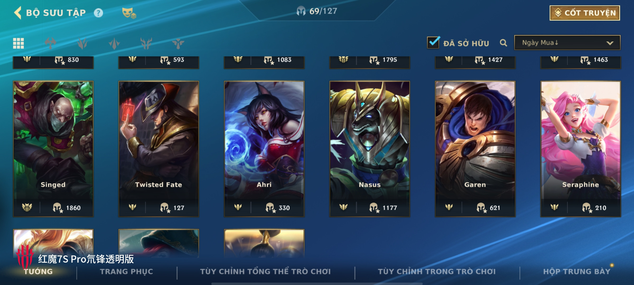634x285 pixels.
Task: Open the theater masks icon
Action: [129, 13]
